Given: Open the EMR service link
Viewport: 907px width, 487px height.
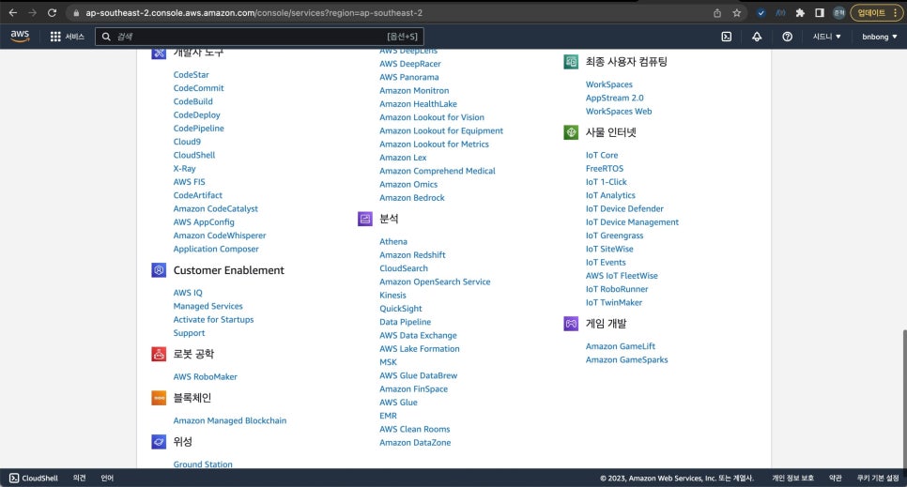Looking at the screenshot, I should click(388, 416).
